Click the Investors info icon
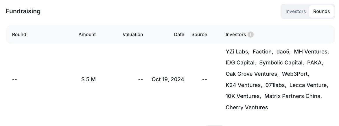The height and width of the screenshot is (126, 339). [x=250, y=35]
